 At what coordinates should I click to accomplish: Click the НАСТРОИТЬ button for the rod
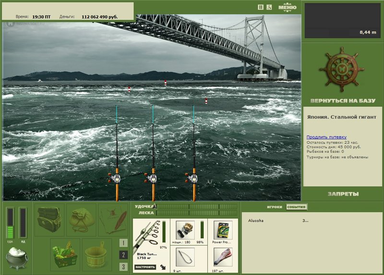click(144, 267)
